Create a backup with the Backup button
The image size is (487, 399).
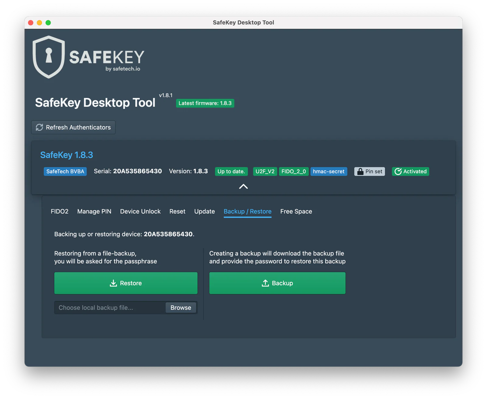click(277, 283)
